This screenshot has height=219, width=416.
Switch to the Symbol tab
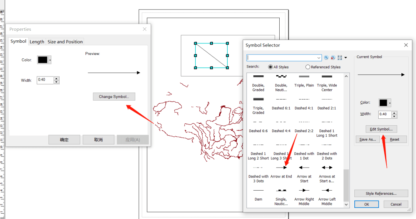18,41
